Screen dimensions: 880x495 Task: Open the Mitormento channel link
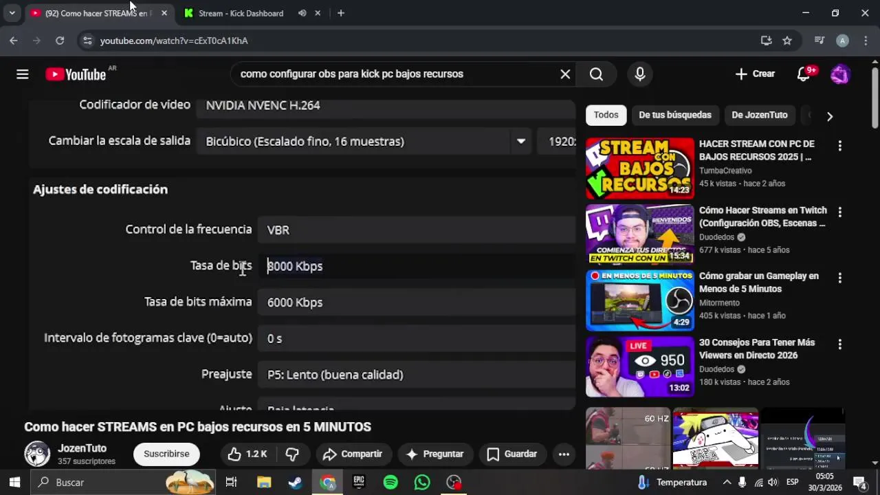tap(719, 302)
